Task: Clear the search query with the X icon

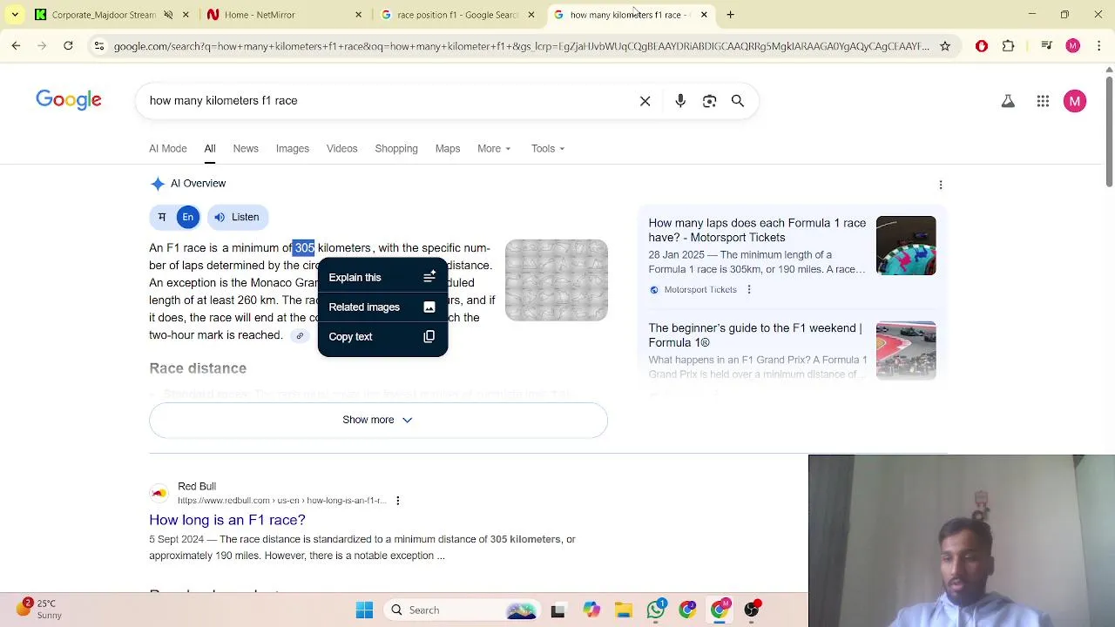Action: point(645,101)
